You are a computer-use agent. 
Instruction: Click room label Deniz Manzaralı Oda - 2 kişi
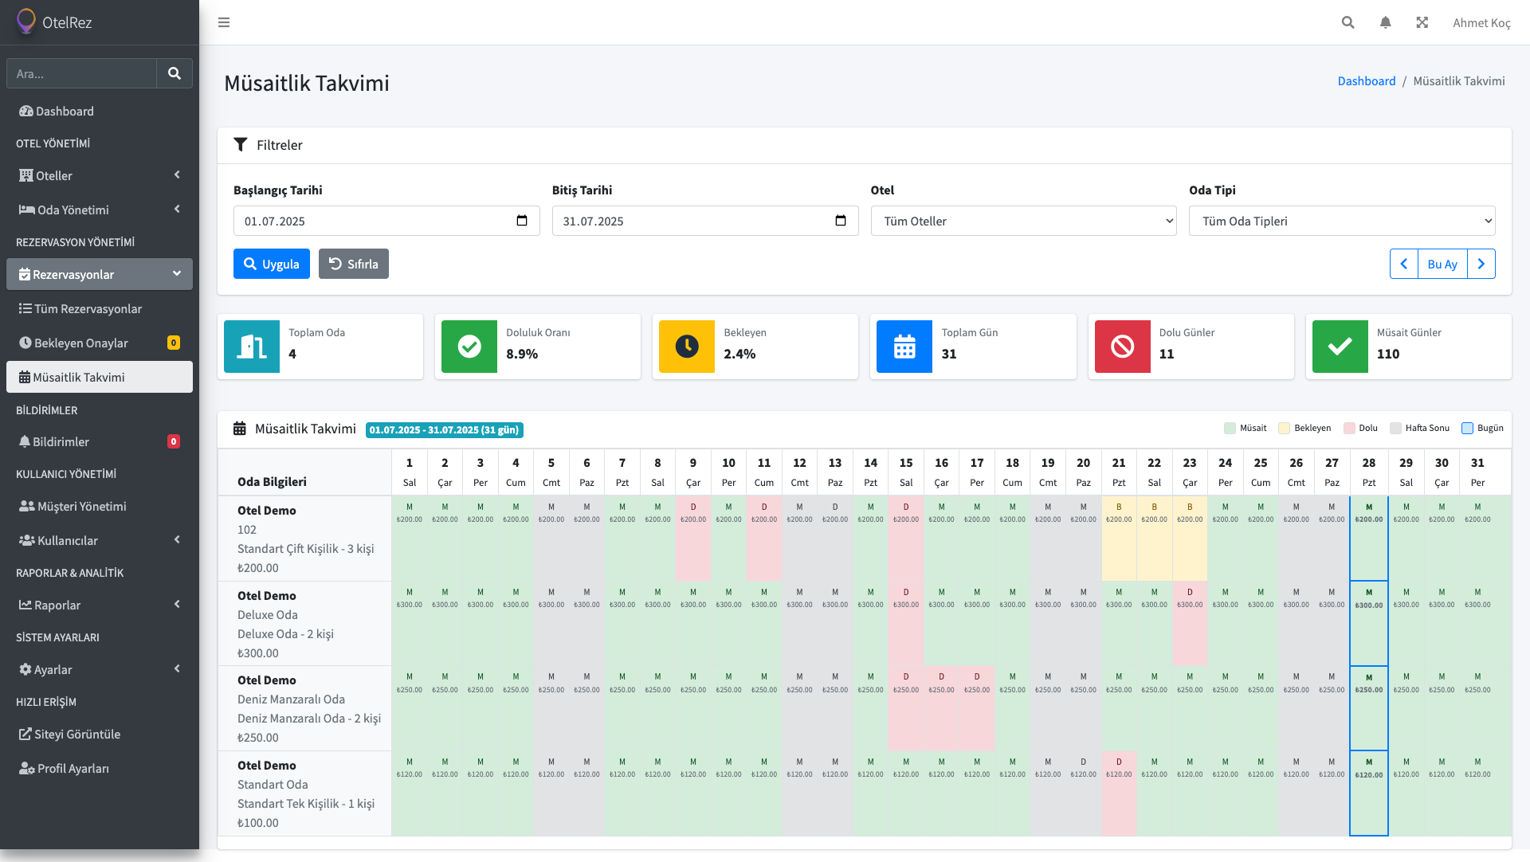(x=309, y=719)
